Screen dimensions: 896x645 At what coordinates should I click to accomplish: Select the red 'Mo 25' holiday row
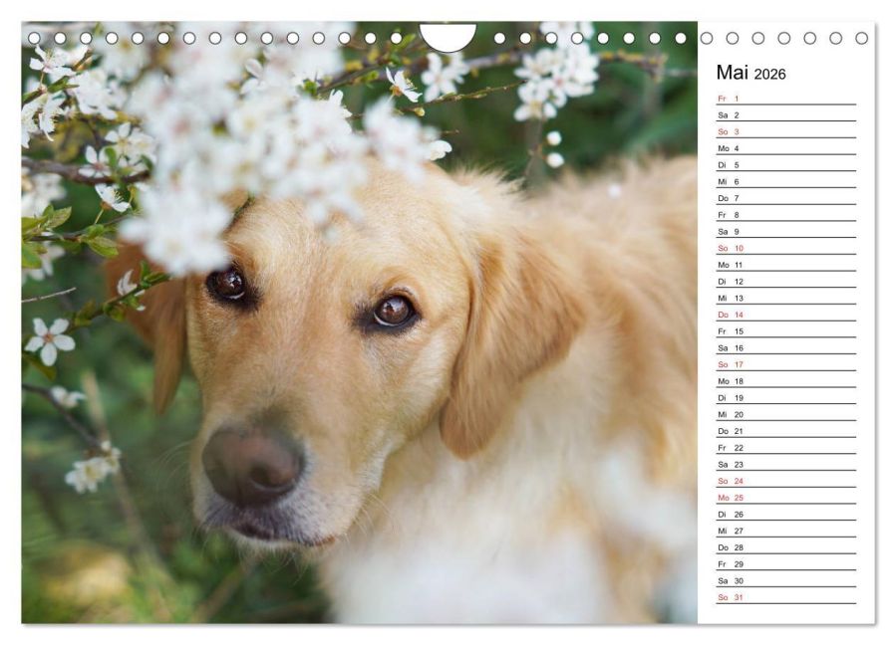click(x=785, y=497)
